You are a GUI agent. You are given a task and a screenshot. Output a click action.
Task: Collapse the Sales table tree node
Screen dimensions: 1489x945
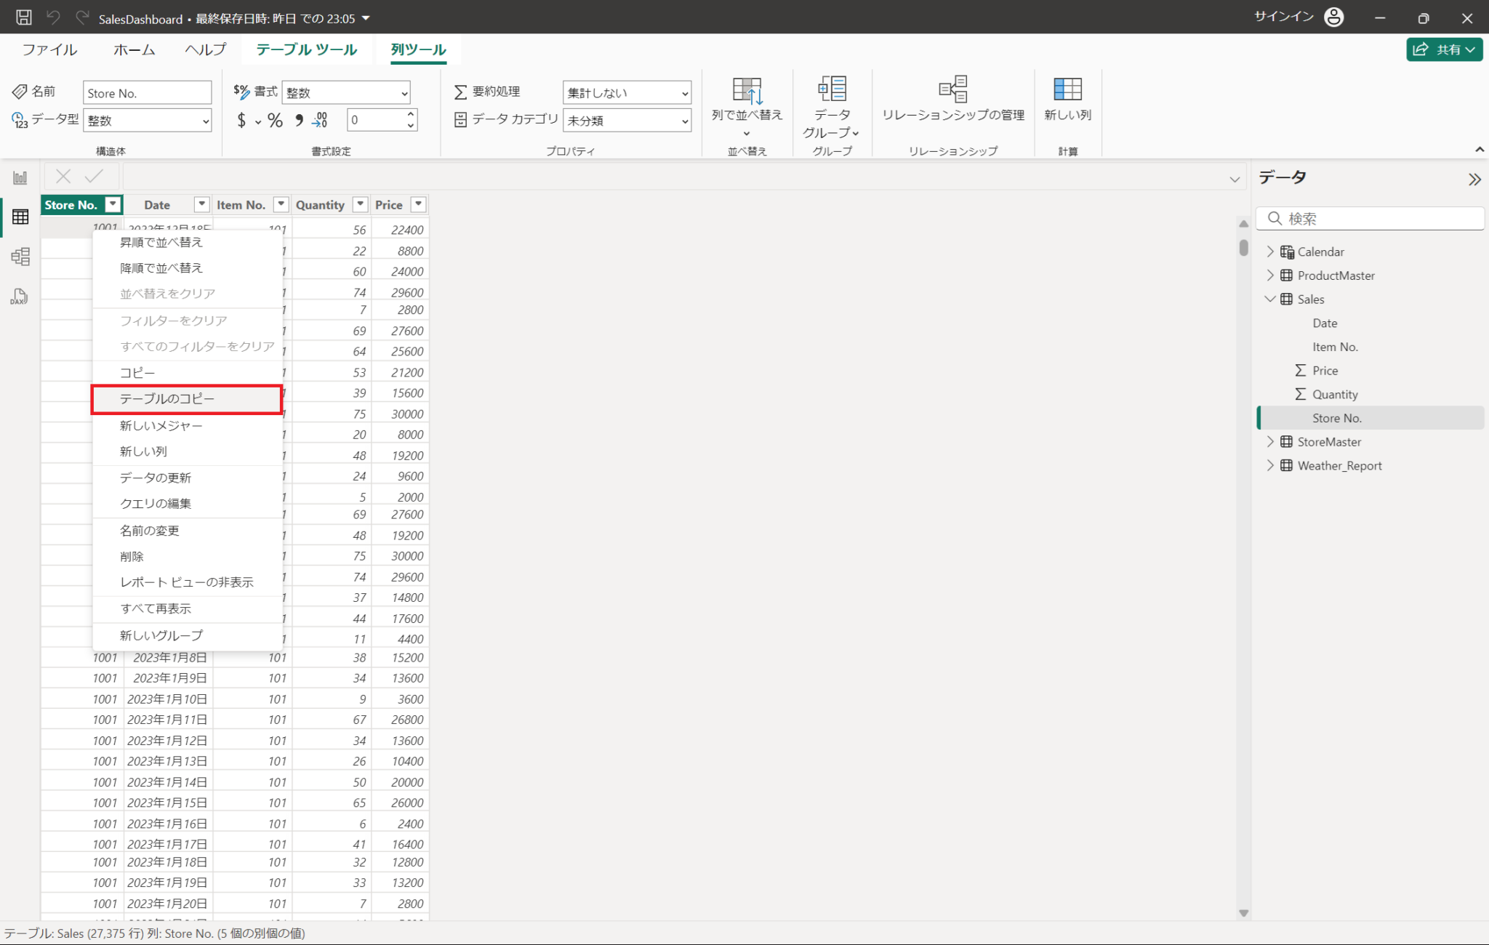[x=1270, y=299]
